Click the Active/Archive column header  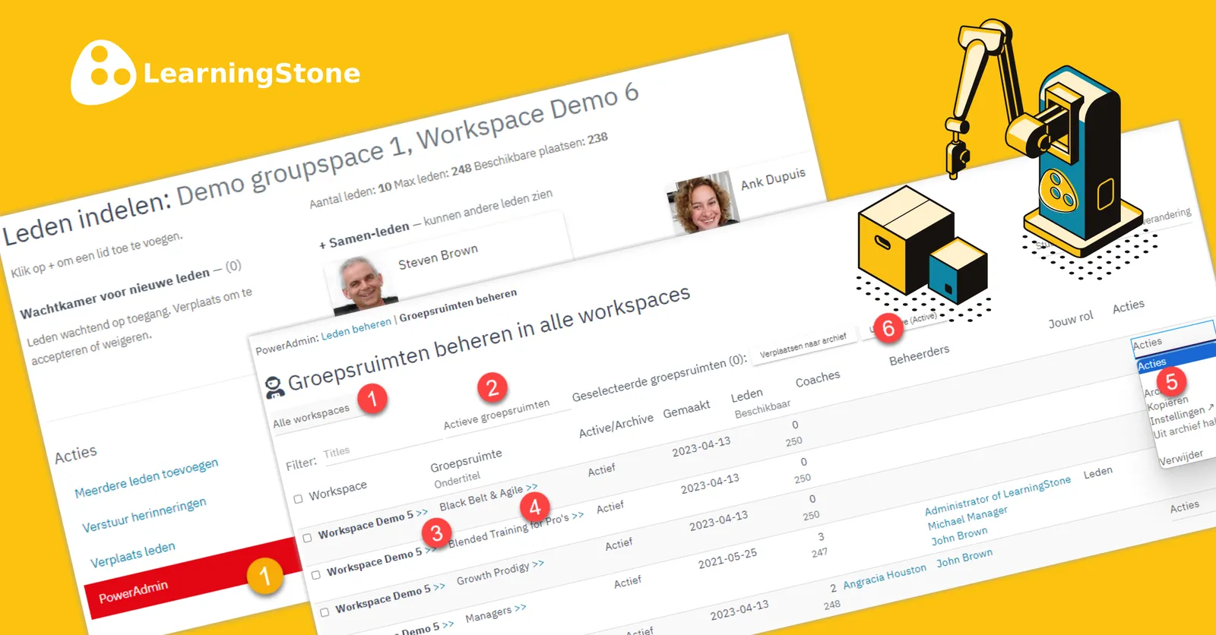[x=616, y=425]
